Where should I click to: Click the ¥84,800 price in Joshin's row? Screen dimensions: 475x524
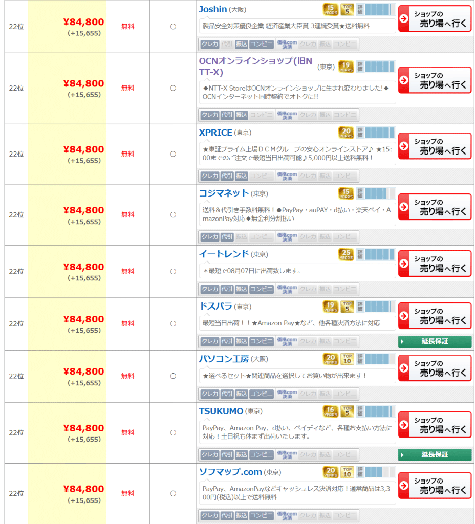click(83, 22)
